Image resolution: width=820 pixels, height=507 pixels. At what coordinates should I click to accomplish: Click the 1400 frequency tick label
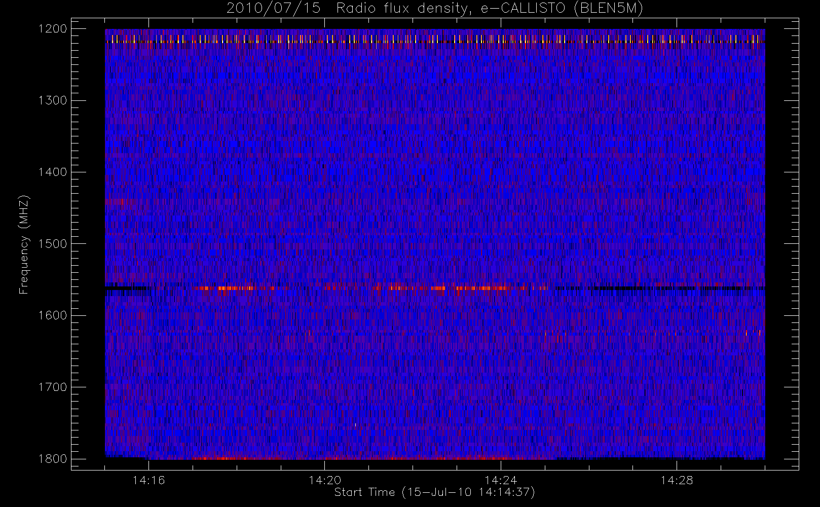tap(53, 172)
